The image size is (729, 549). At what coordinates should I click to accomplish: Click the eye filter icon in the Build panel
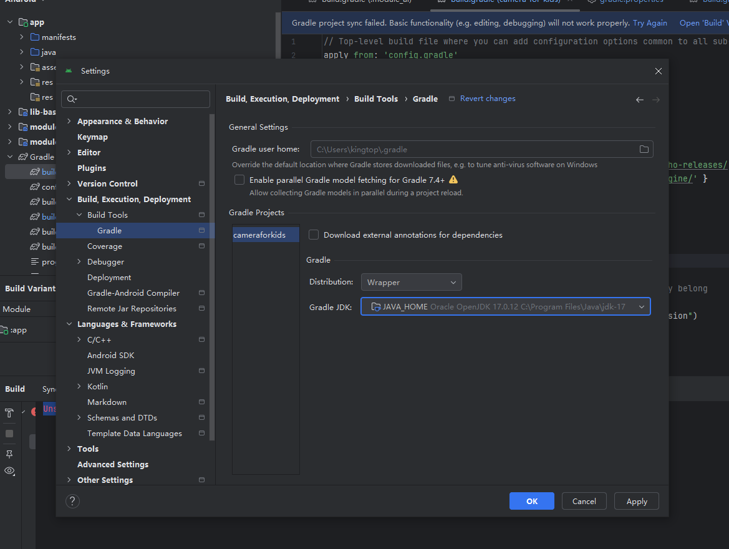pyautogui.click(x=9, y=471)
